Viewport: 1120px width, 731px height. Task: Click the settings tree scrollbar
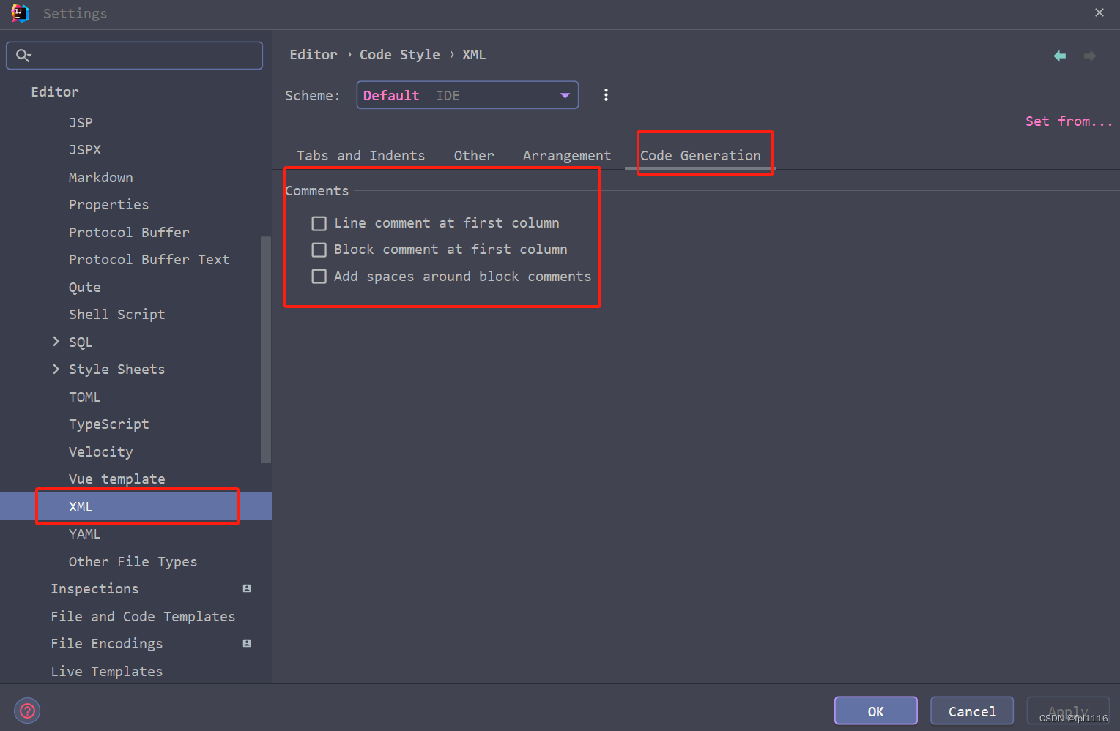(x=266, y=350)
